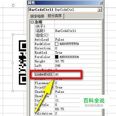The width and height of the screenshot is (116, 116).
Task: Select the QR barcode control on the sheet
Action: coord(19,63)
